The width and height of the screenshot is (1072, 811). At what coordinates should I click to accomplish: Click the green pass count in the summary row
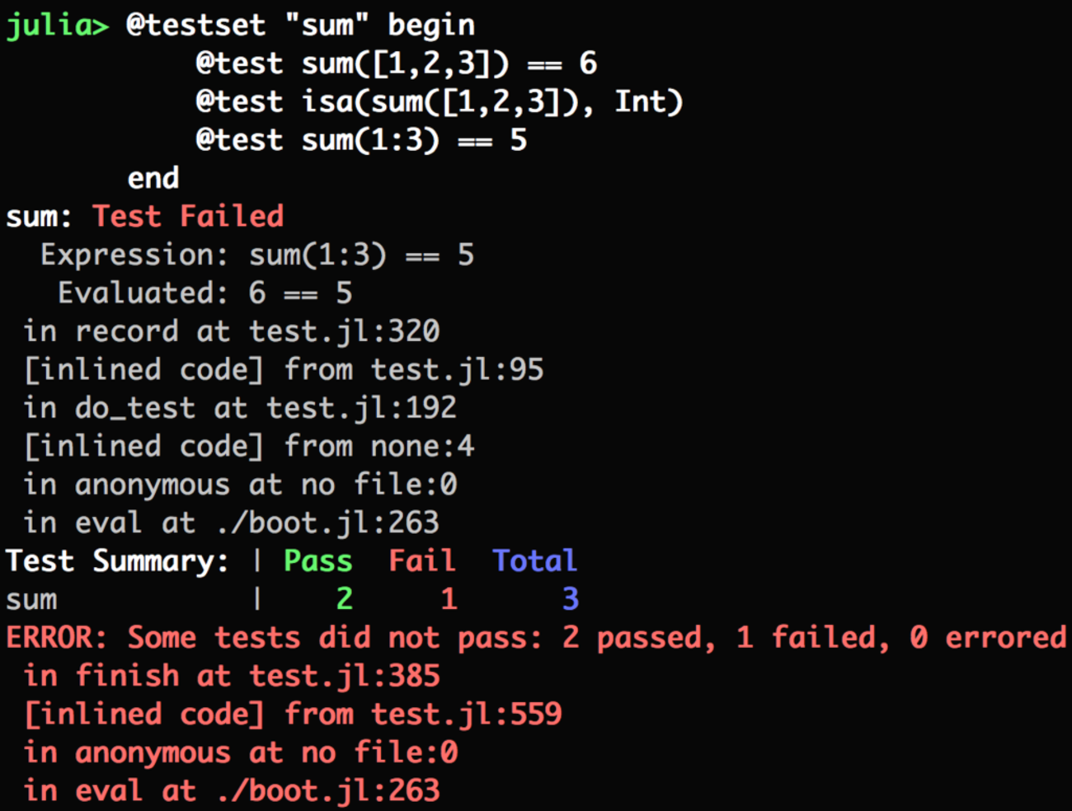(x=345, y=599)
